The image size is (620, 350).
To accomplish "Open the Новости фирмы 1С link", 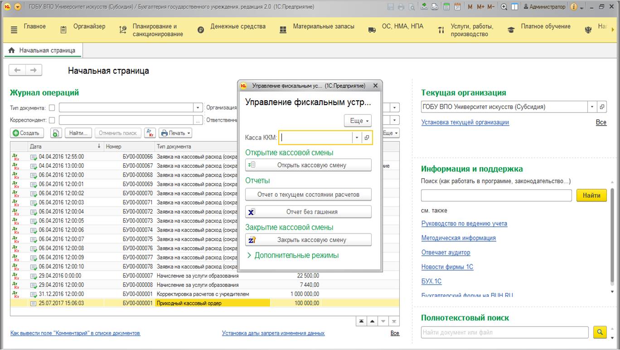I will (x=447, y=267).
